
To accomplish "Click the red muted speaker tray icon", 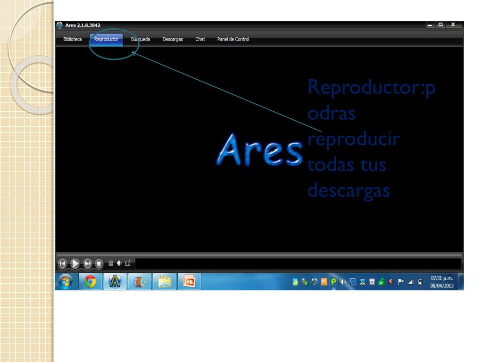I will (x=391, y=282).
